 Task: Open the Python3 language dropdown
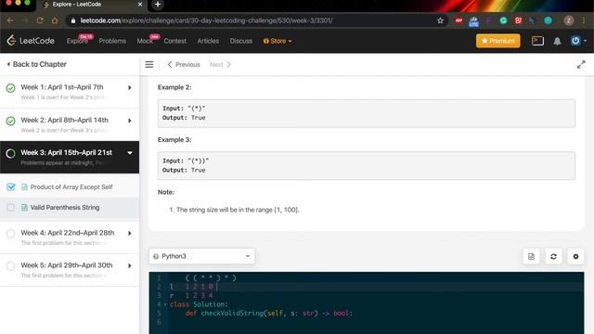coord(202,256)
